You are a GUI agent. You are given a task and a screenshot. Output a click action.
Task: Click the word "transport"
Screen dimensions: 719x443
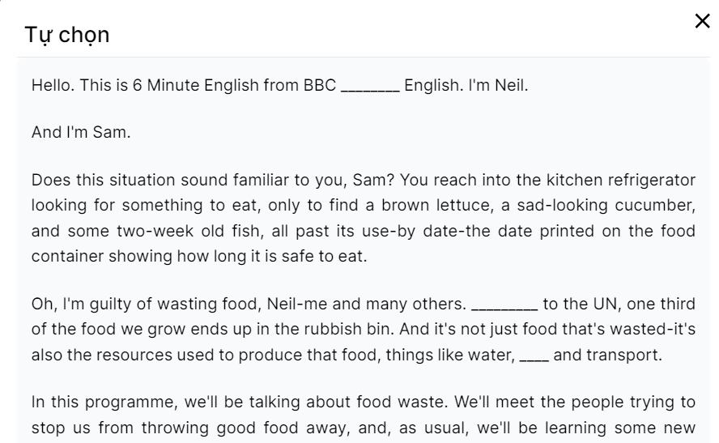(x=627, y=355)
